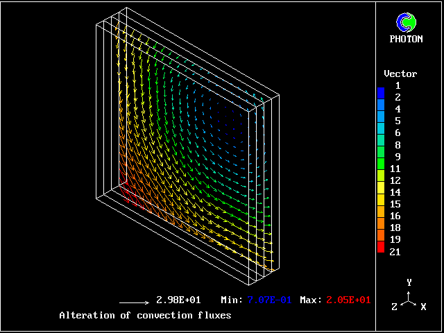Screen dimensions: 444x333
Task: Click the Z axis label
Action: pos(395,307)
